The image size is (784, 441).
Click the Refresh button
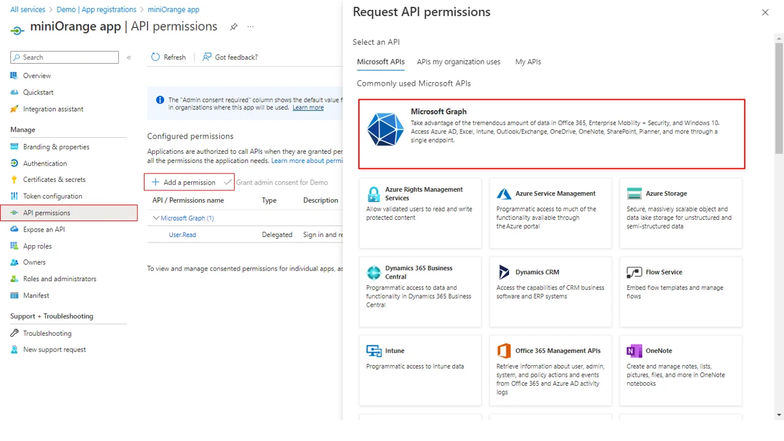coord(168,57)
